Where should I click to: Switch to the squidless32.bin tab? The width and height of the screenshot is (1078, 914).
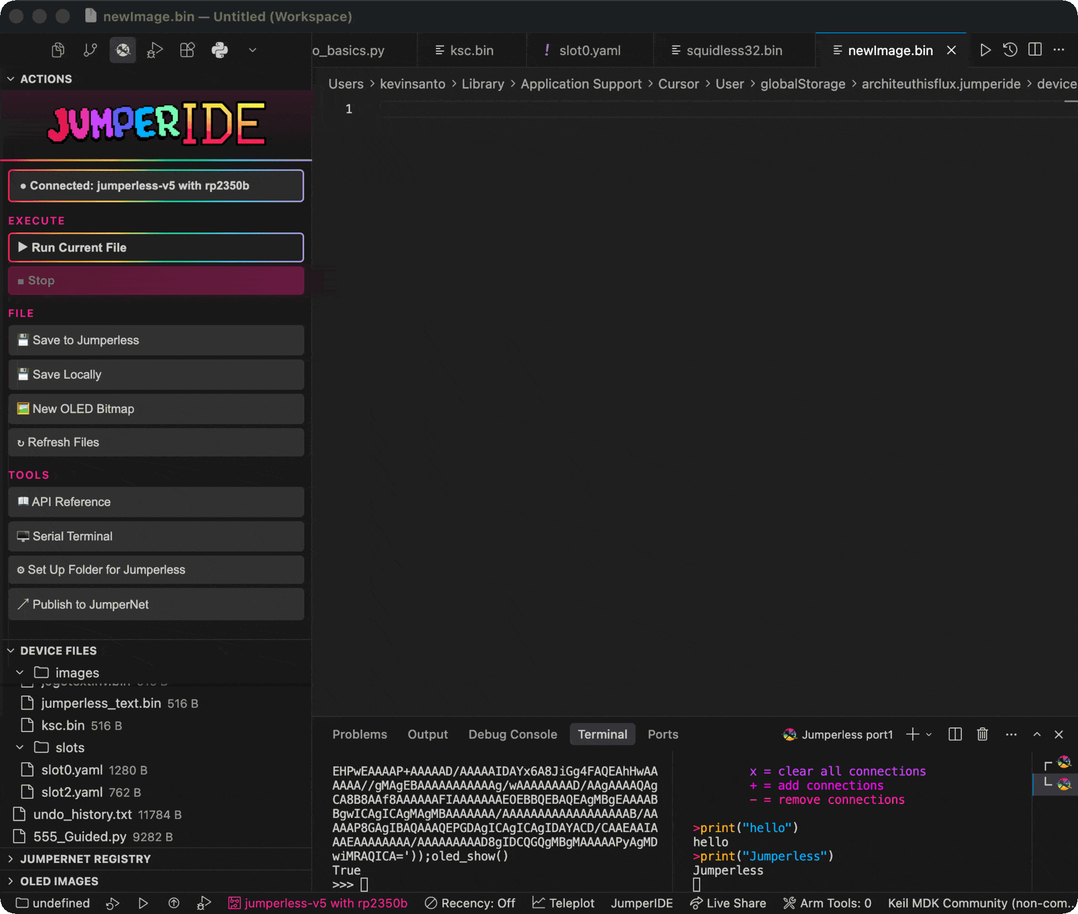tap(734, 51)
